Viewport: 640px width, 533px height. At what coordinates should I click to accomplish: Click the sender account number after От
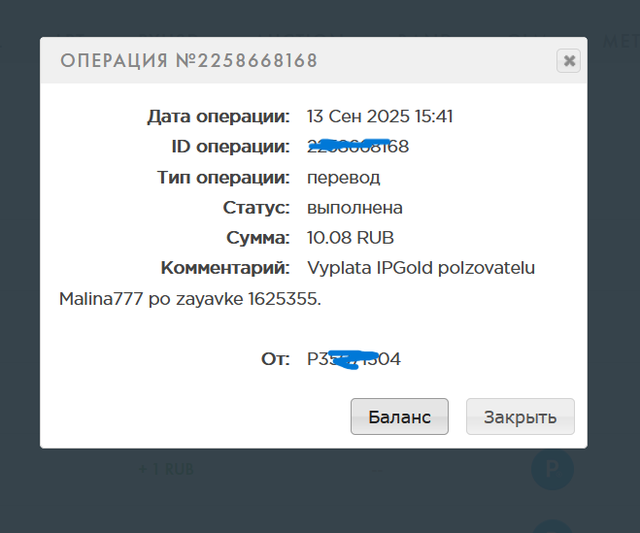click(x=354, y=359)
